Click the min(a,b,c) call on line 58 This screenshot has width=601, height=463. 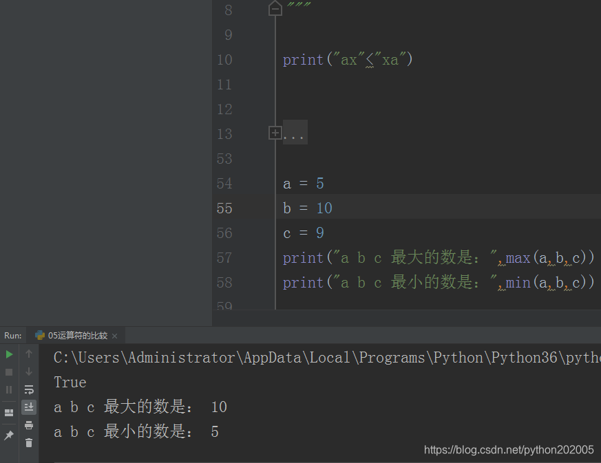pos(549,283)
